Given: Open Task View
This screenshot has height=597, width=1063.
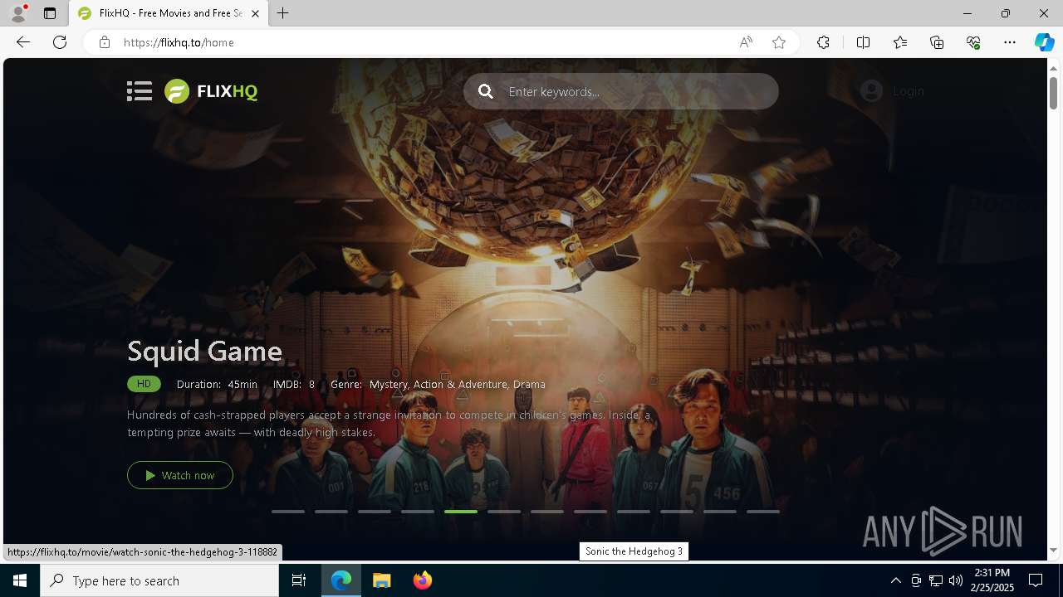Looking at the screenshot, I should (299, 580).
